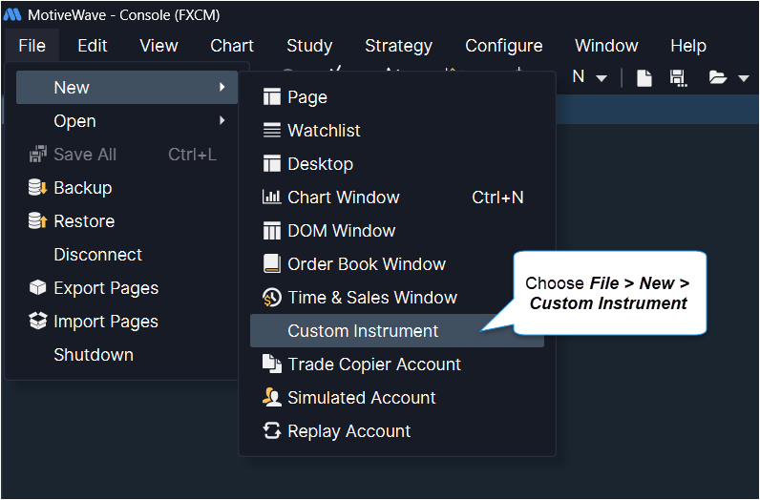Select Export Pages in File menu

pyautogui.click(x=105, y=288)
